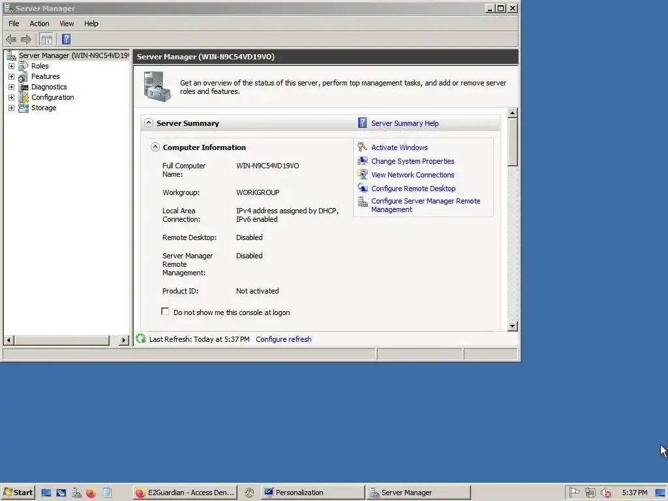Check 'Do not show me this console at logon'
Viewport: 668px width, 501px height.
(165, 311)
